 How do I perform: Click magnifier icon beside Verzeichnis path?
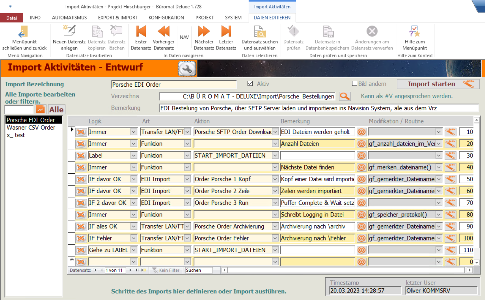pos(345,96)
